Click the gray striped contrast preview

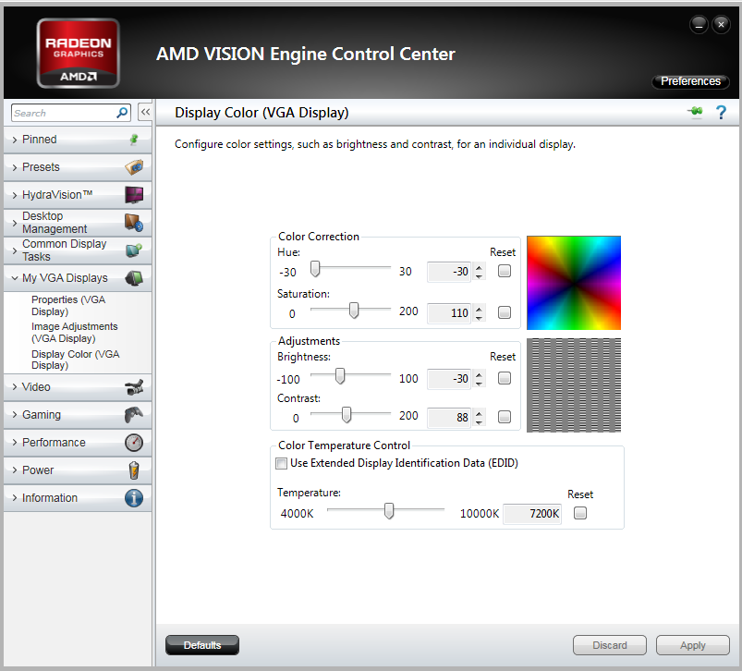574,384
